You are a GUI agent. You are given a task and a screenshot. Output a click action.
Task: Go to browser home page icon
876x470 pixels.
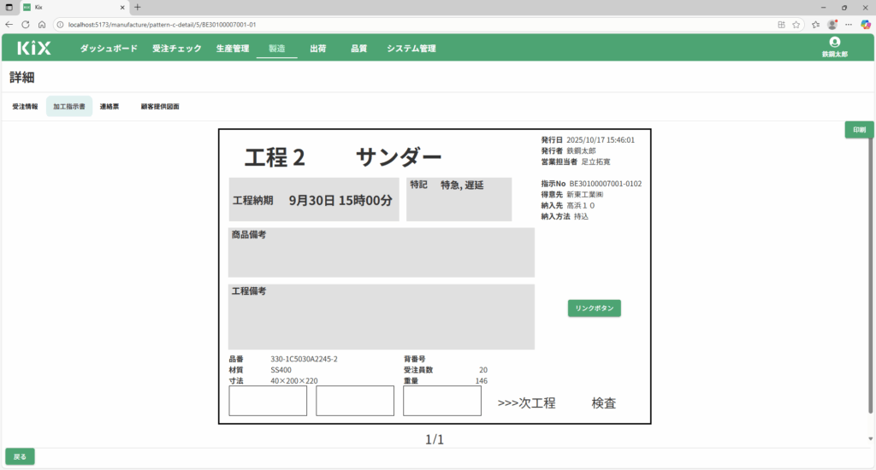coord(41,25)
